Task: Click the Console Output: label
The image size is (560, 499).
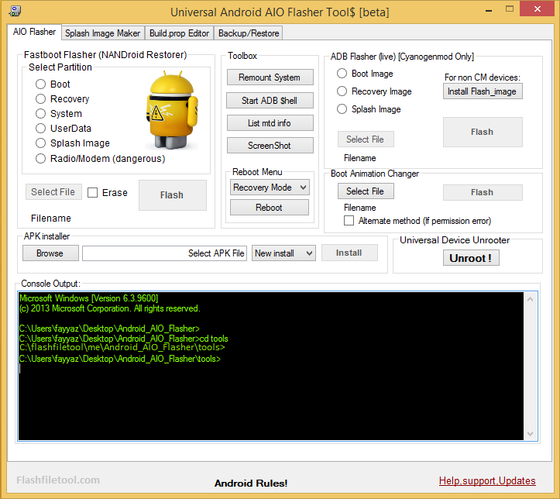Action: pyautogui.click(x=50, y=284)
